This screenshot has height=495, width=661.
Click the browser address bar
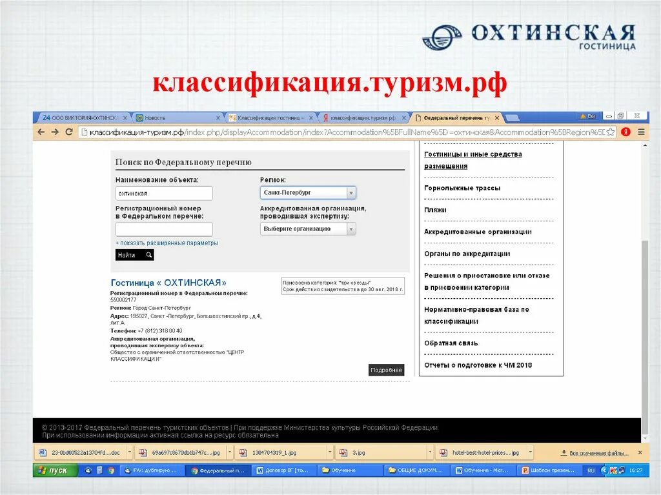pyautogui.click(x=347, y=132)
